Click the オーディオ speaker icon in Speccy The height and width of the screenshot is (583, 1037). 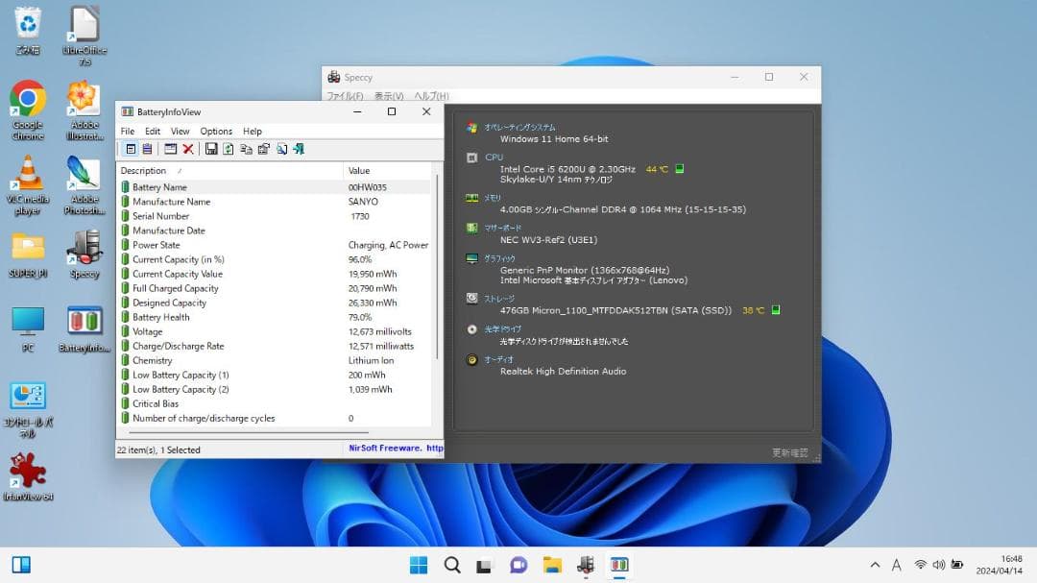(x=471, y=361)
